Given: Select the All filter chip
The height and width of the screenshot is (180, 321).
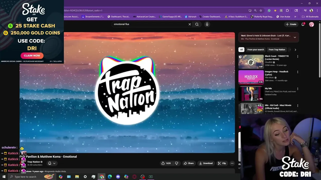Looking at the screenshot, I should pyautogui.click(x=241, y=49).
